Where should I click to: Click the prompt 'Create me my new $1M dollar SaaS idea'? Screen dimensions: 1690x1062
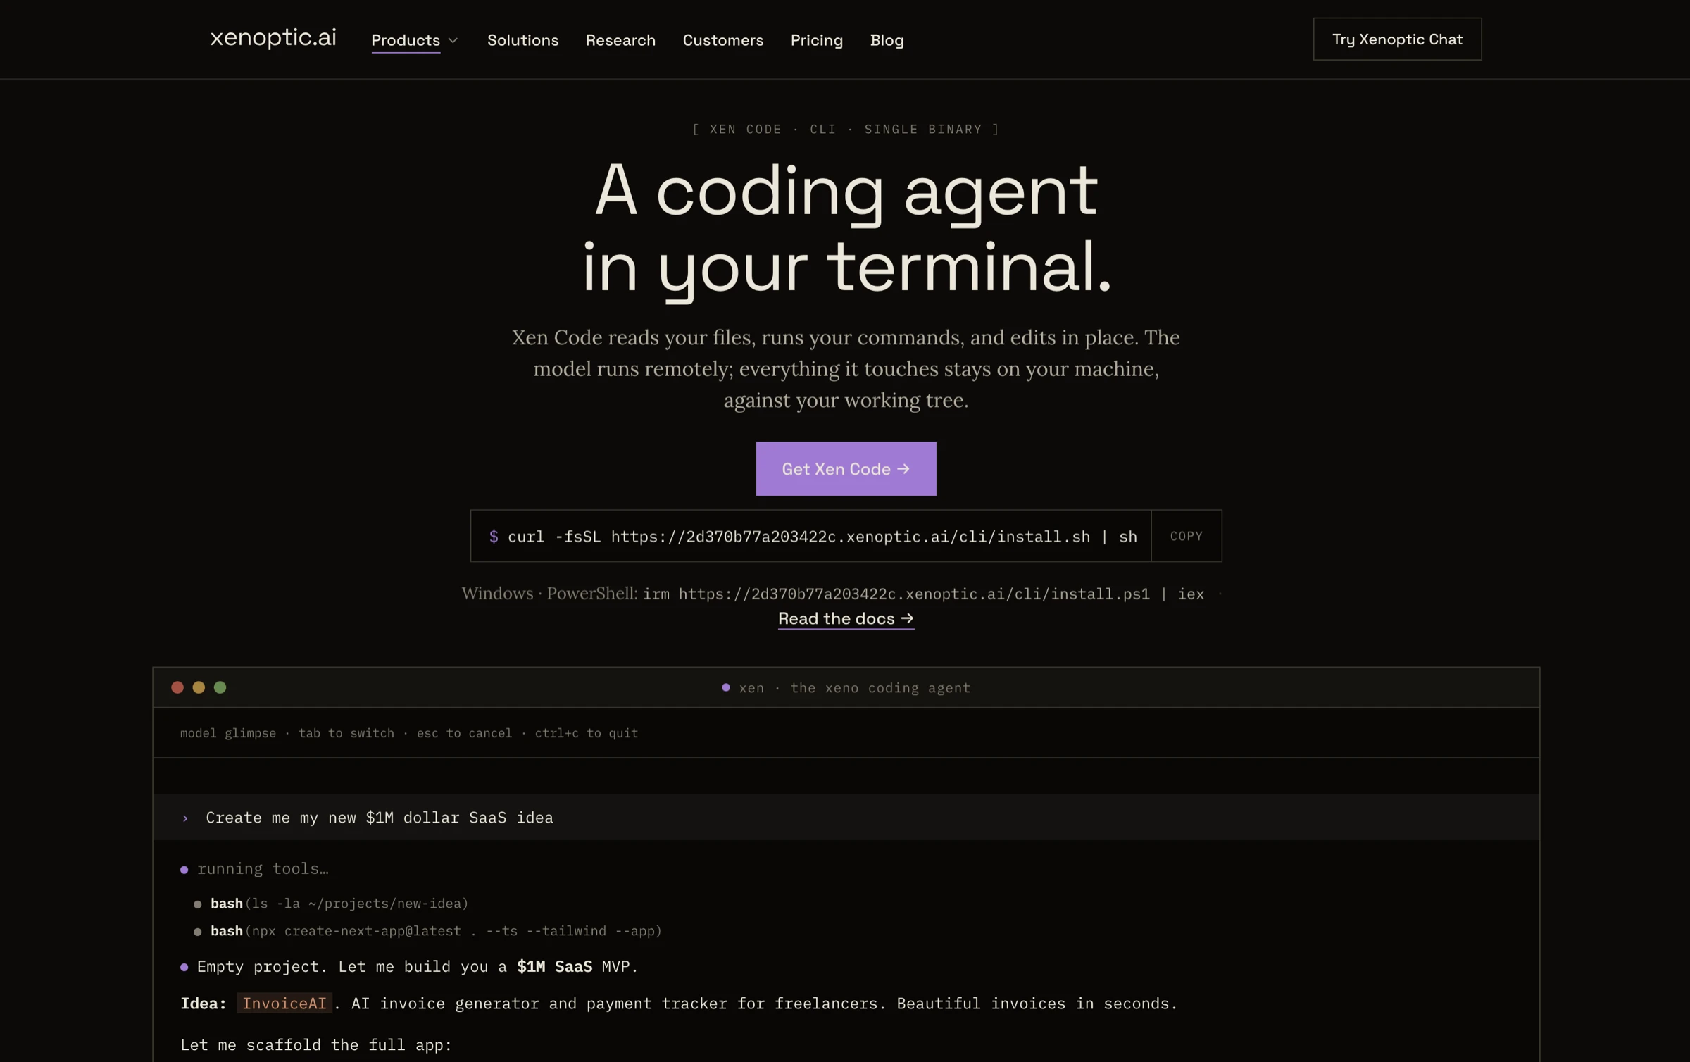[380, 818]
